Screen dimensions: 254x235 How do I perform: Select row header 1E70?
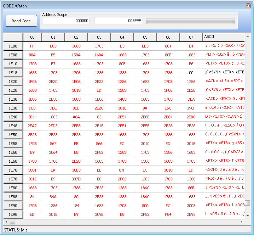[x=13, y=170]
